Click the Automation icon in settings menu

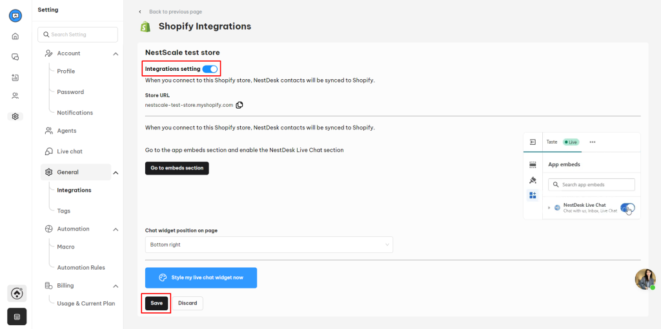[x=48, y=229]
